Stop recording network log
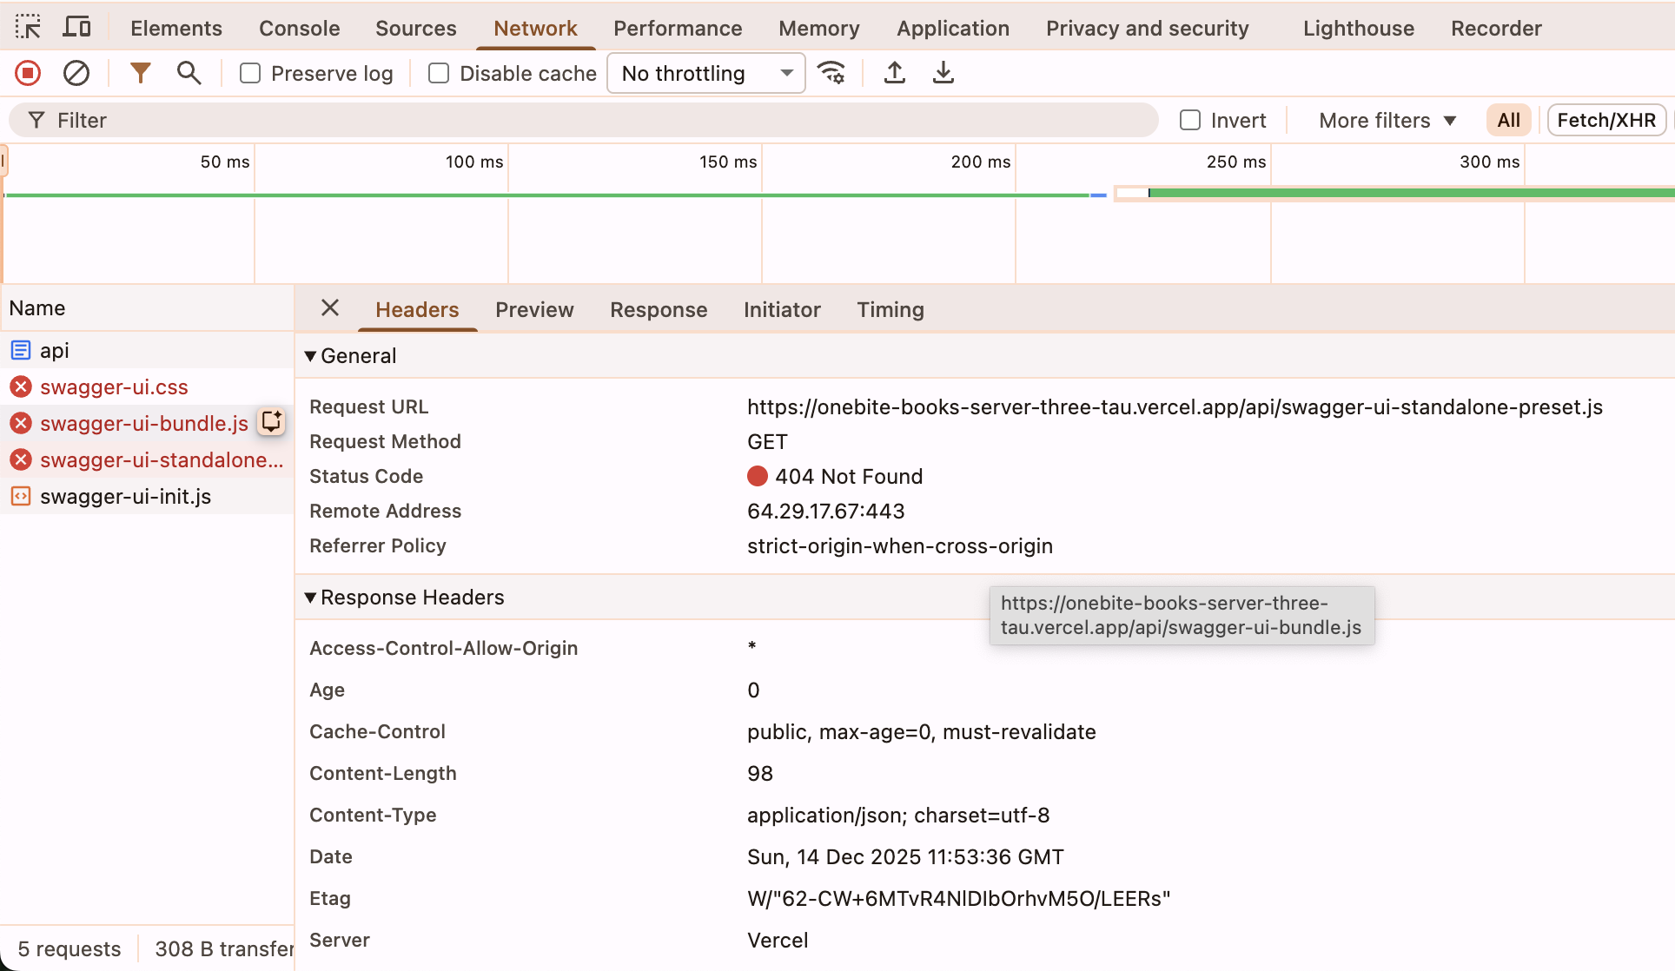This screenshot has width=1675, height=971. pos(28,74)
